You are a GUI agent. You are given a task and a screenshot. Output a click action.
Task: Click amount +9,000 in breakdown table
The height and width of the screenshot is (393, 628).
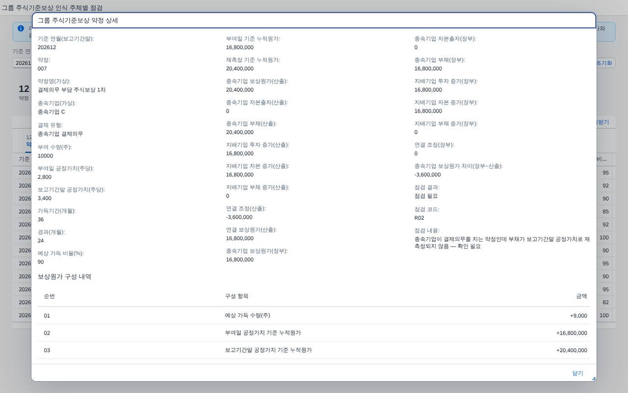tap(578, 316)
